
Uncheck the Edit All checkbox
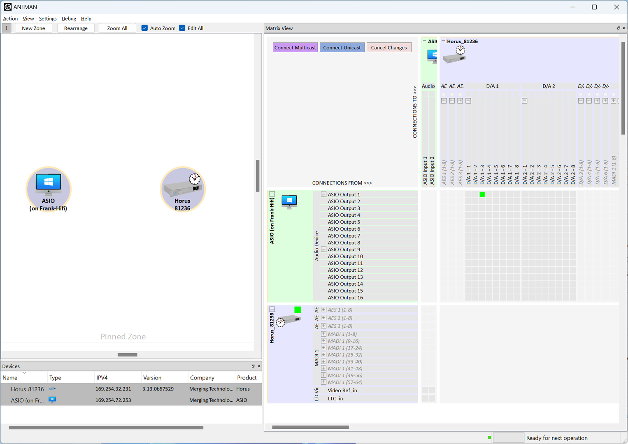click(x=182, y=28)
